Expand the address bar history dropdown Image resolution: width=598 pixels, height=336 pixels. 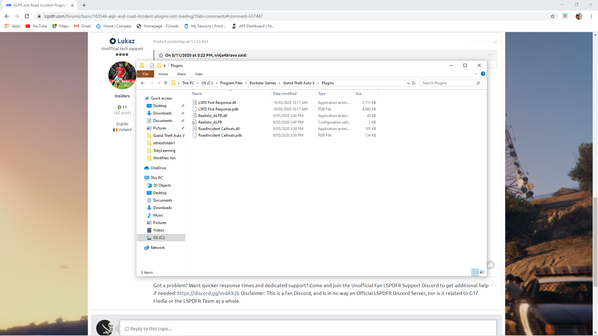[x=408, y=83]
